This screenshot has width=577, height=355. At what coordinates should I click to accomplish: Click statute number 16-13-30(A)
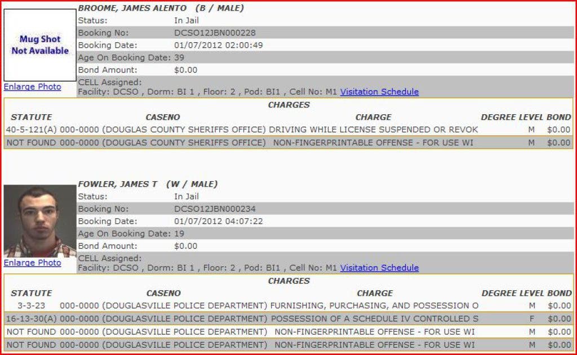click(31, 318)
